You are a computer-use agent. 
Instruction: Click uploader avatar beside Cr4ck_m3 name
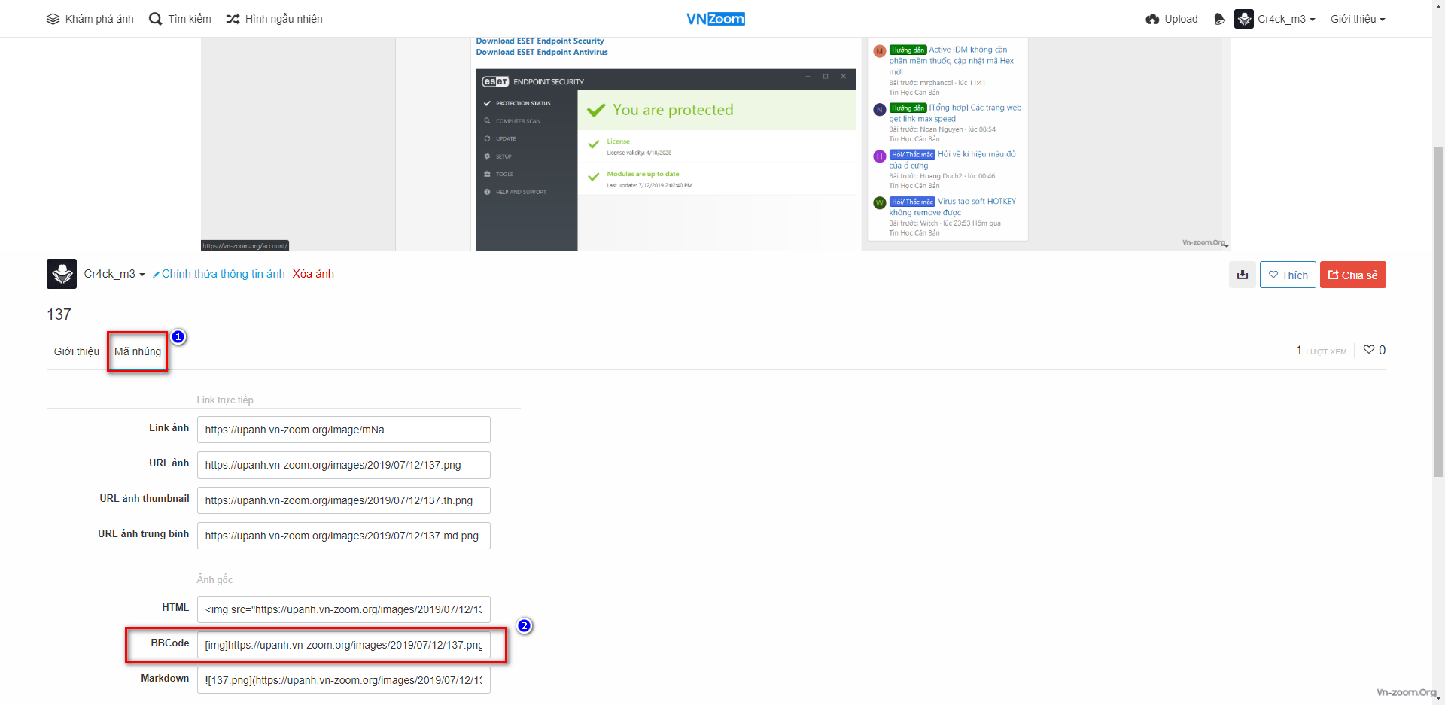tap(62, 274)
